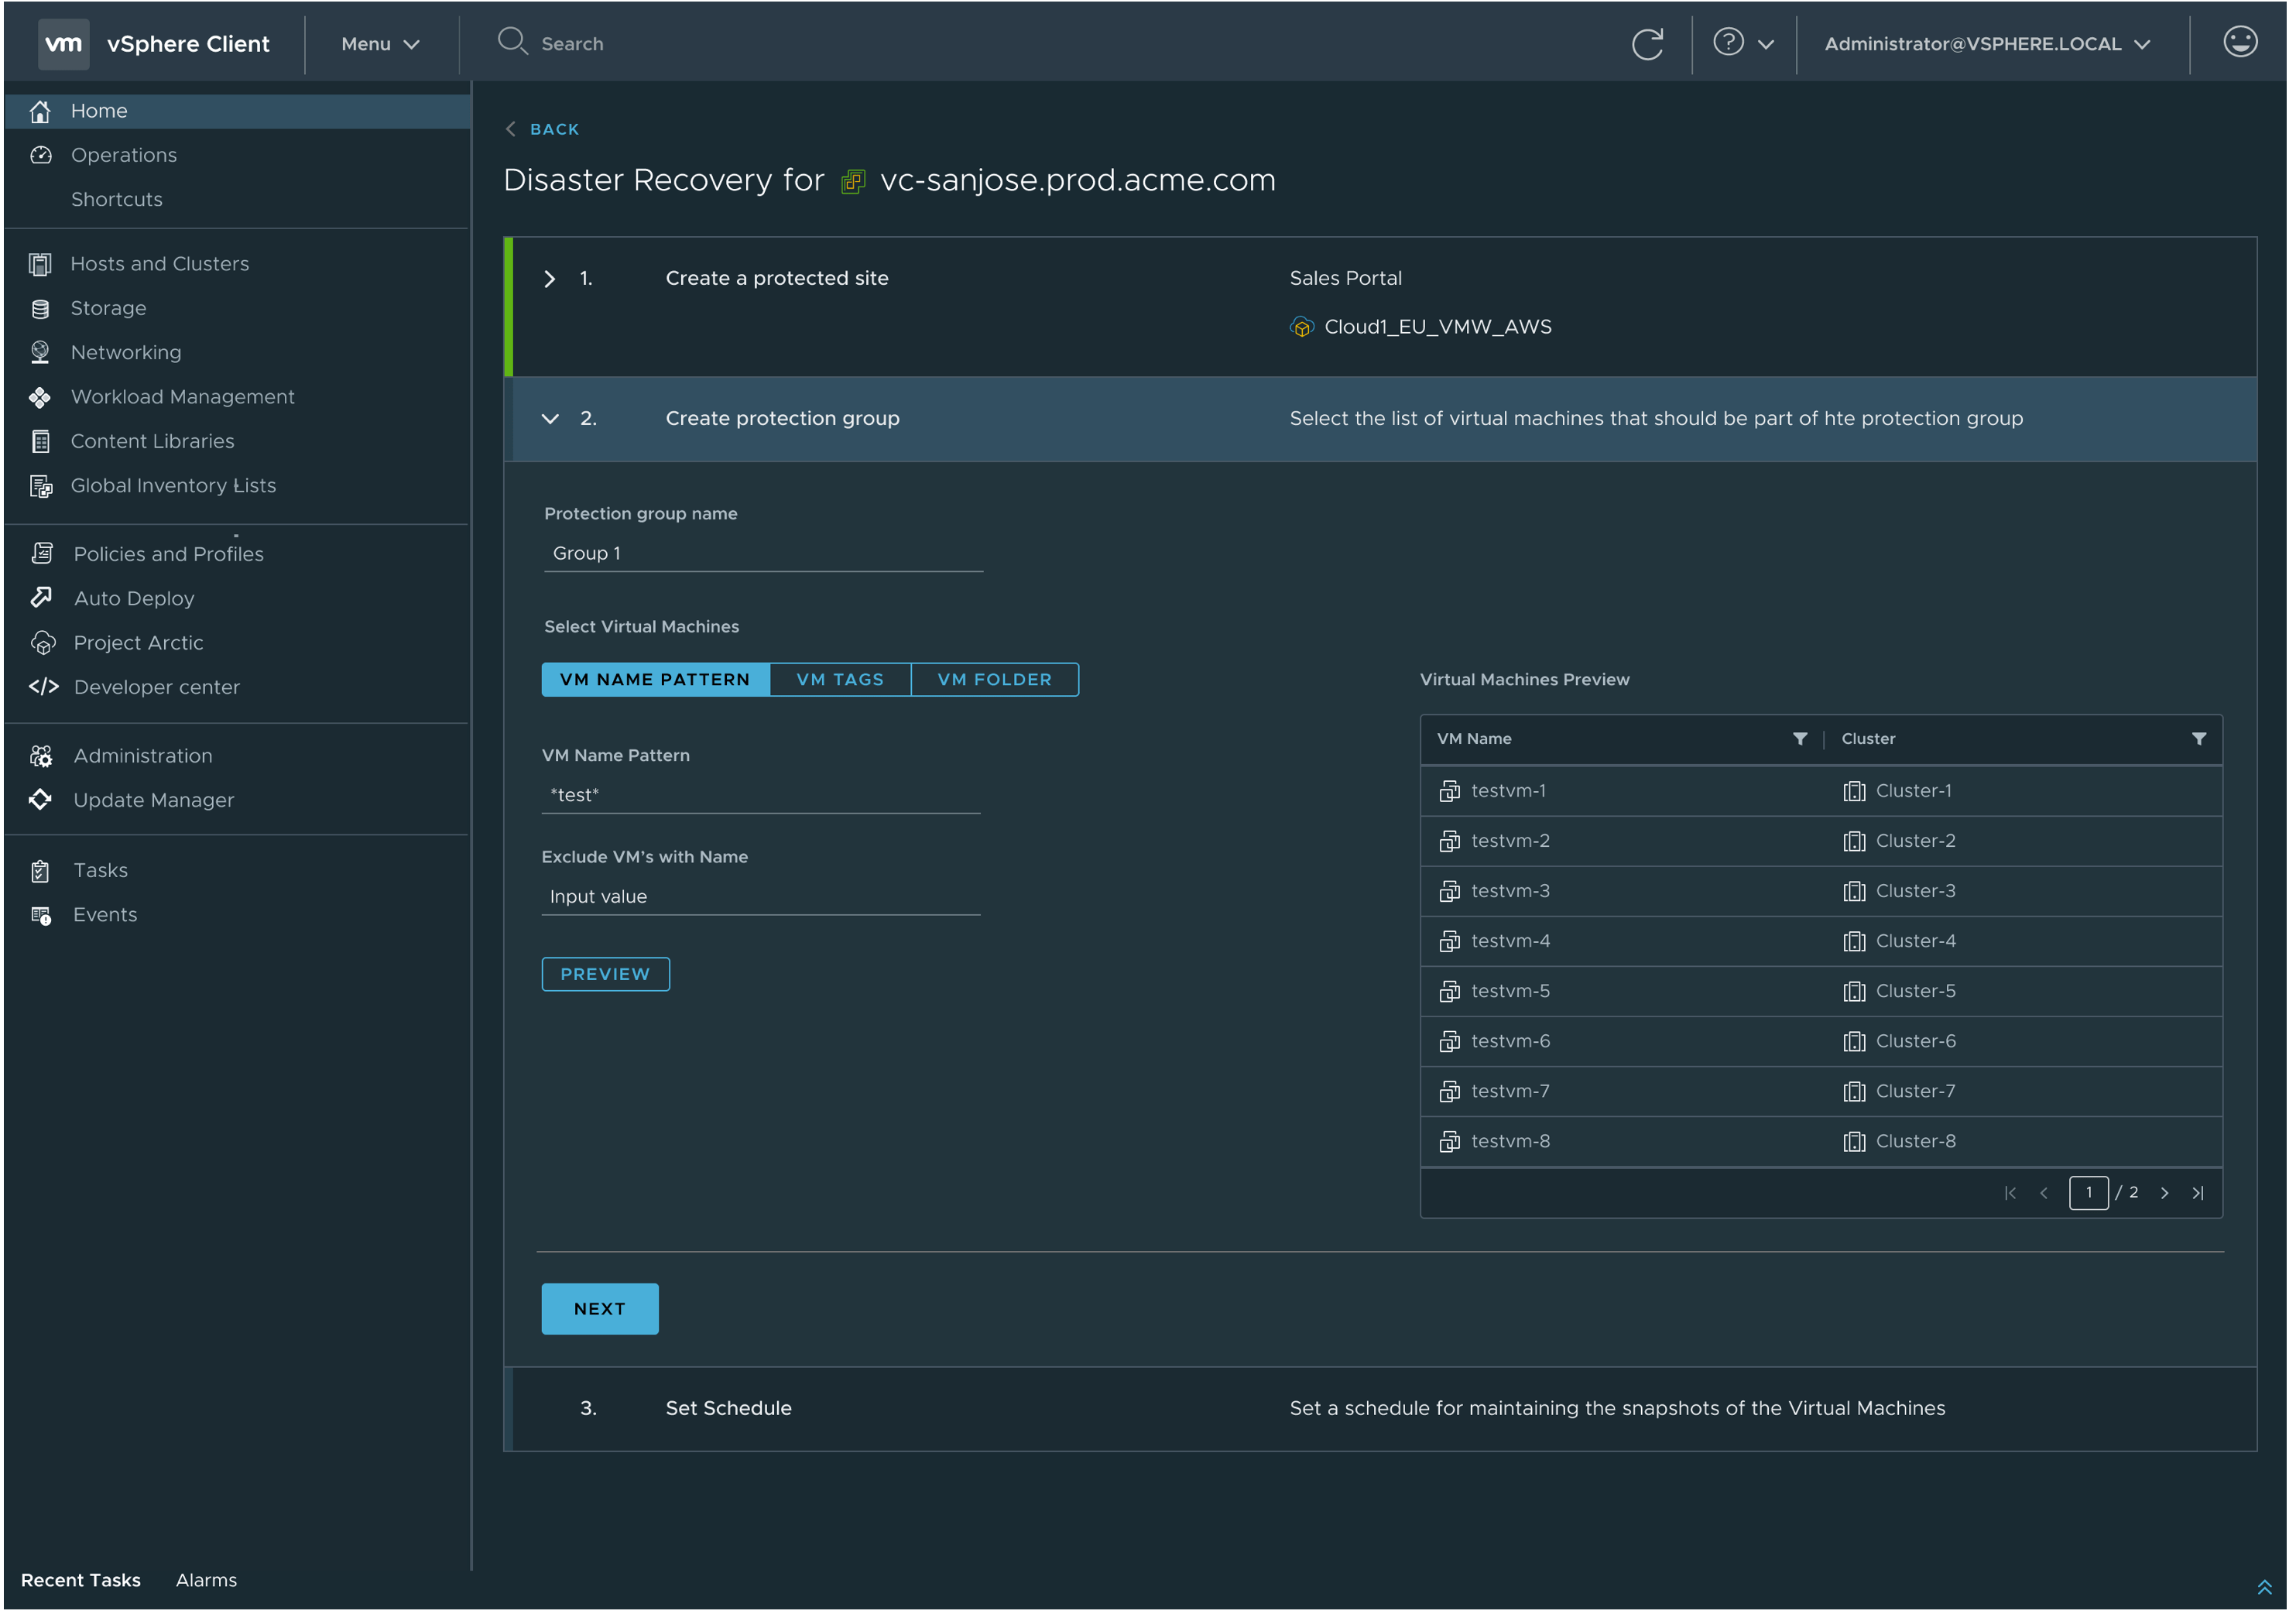2296x1621 pixels.
Task: Click the Storage icon in sidebar
Action: pyautogui.click(x=41, y=309)
